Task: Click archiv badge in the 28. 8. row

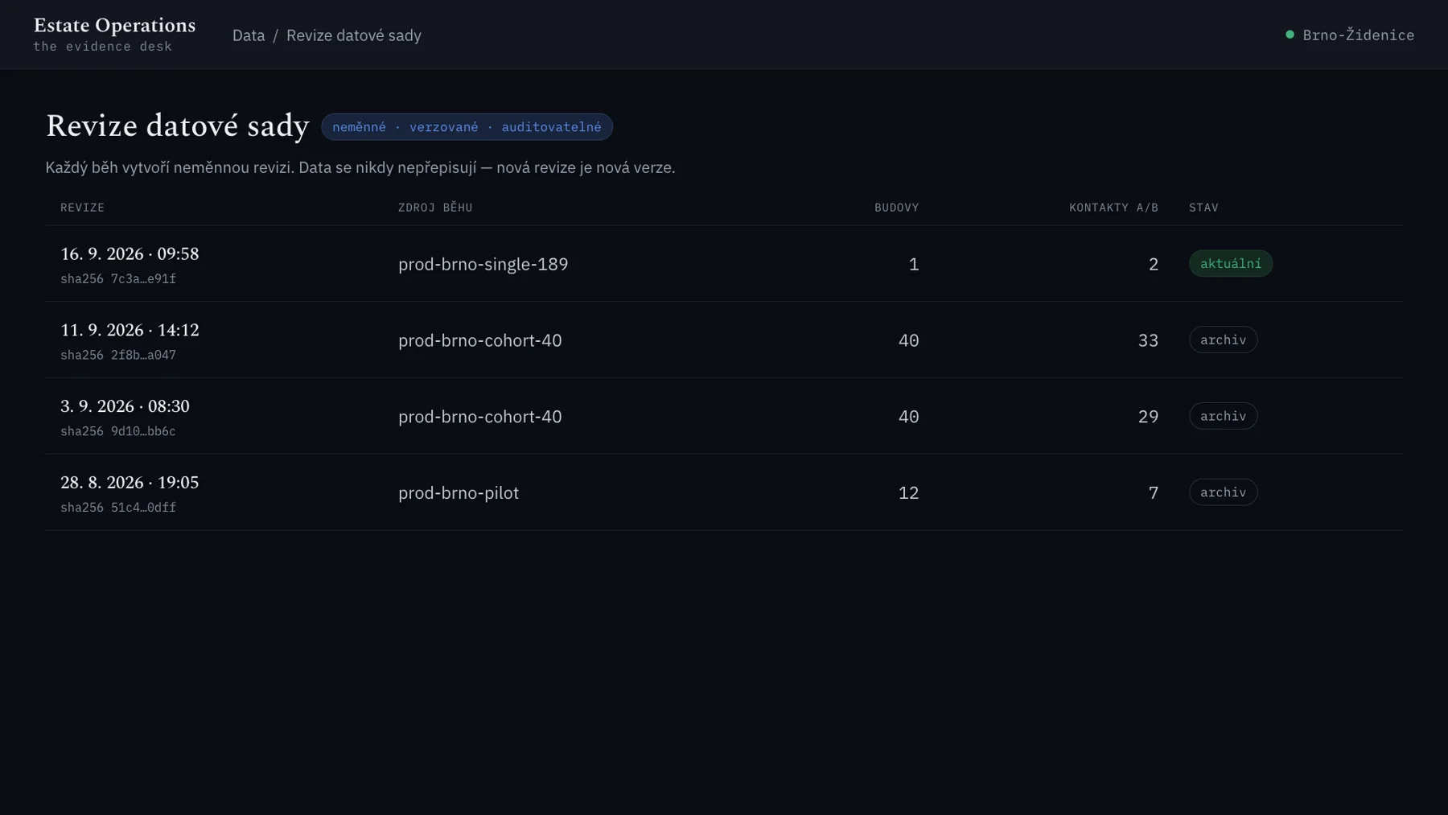Action: (1223, 492)
